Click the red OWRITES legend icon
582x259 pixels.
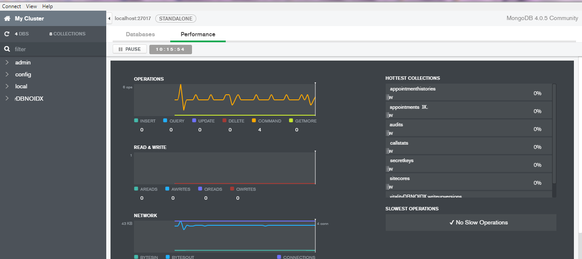(x=233, y=189)
